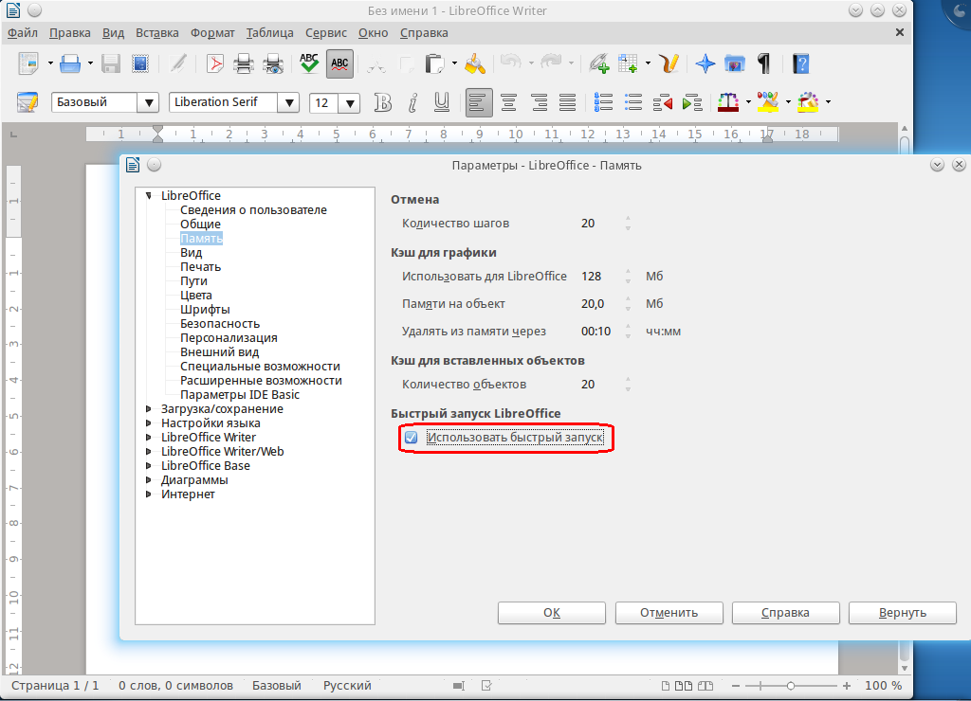The image size is (971, 701).
Task: Expand the 'LibreOffice Writer' tree node
Action: (149, 438)
